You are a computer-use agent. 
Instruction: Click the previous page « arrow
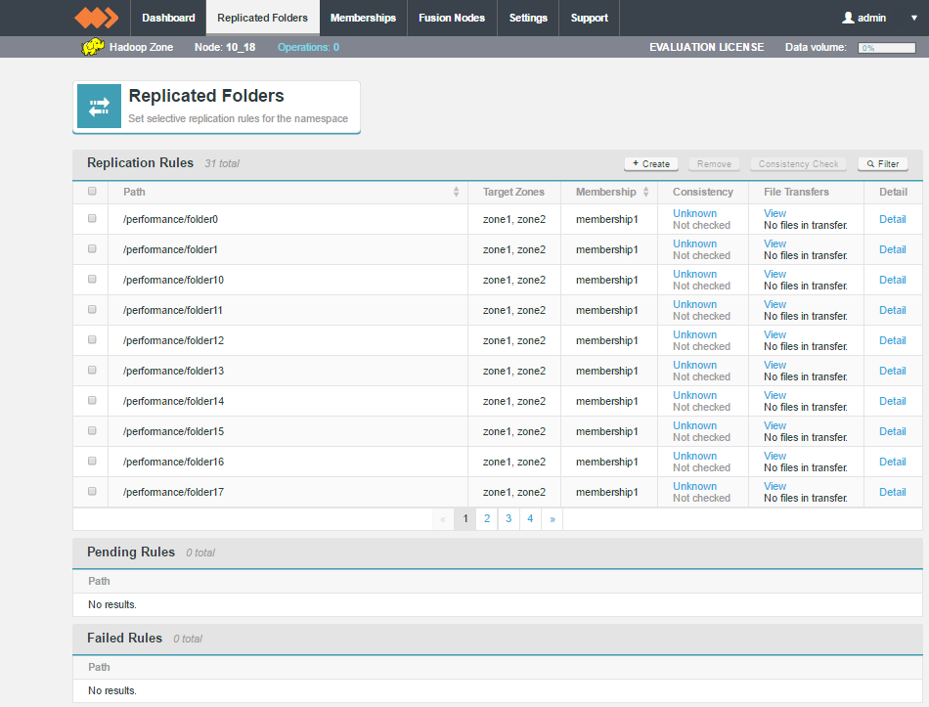coord(443,519)
